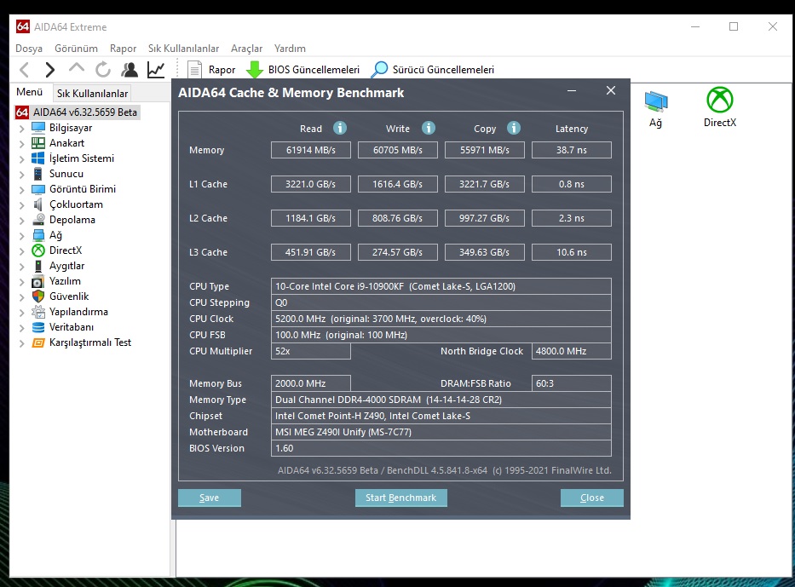Click the Rapor toolbar label
Screen dimensions: 795x587
coord(222,70)
